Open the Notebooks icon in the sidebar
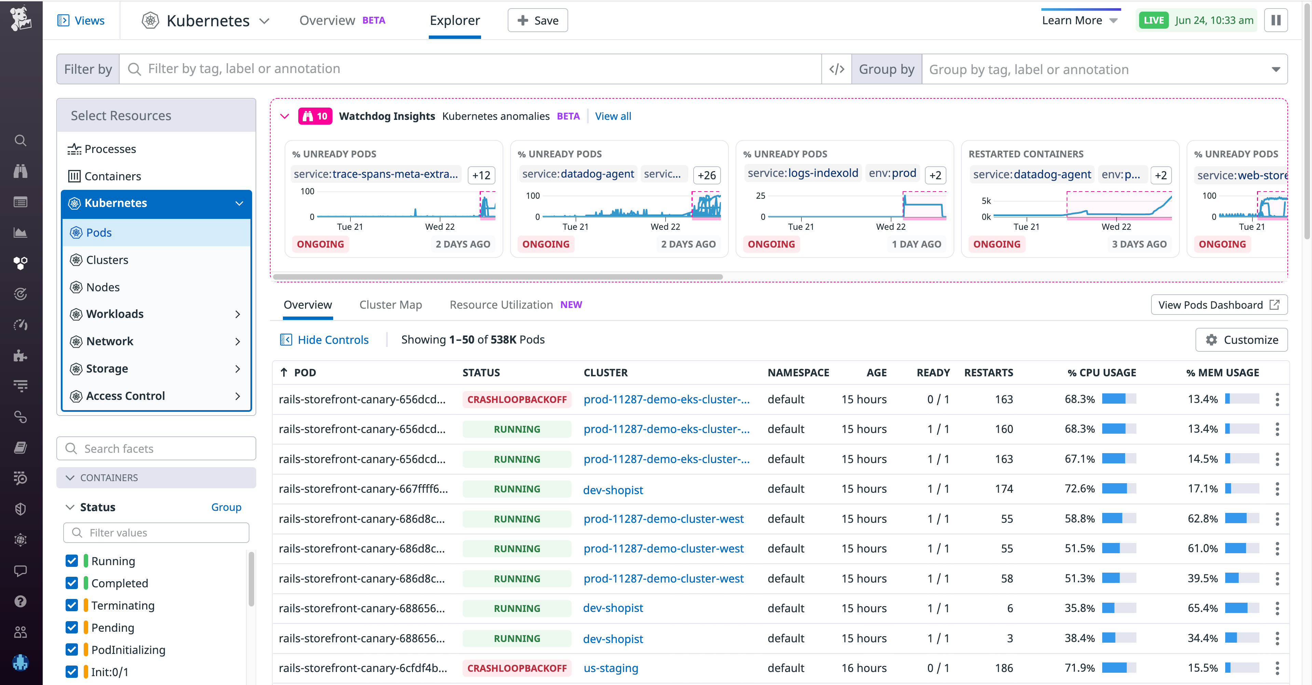This screenshot has width=1312, height=685. coord(20,447)
